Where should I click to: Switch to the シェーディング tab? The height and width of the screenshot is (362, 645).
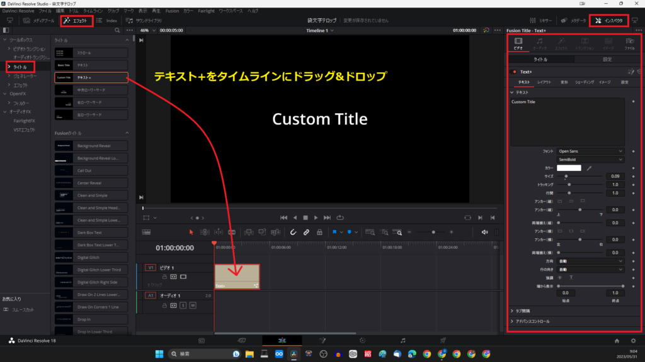[x=584, y=82]
